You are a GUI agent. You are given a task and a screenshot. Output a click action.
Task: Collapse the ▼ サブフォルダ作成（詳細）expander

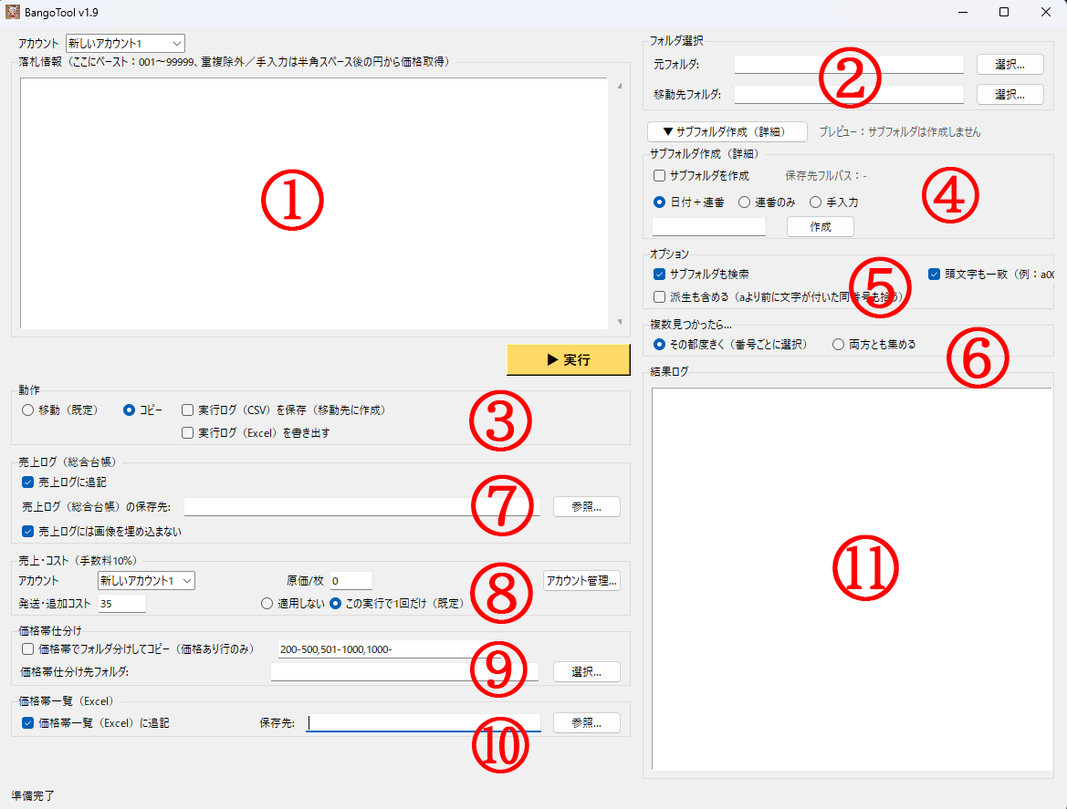727,131
